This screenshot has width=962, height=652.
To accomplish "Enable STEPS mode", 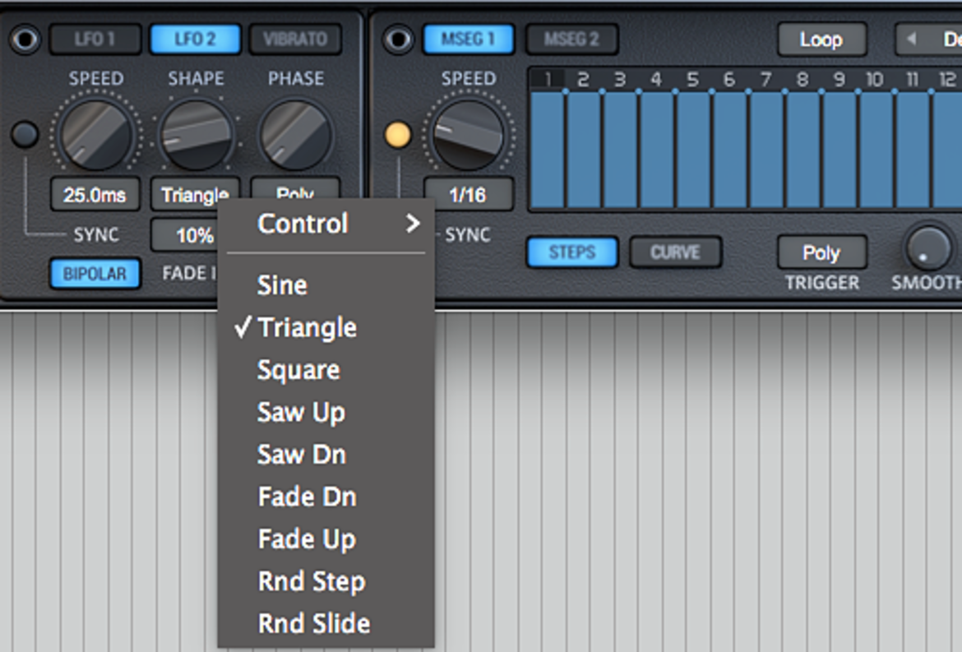I will click(572, 252).
